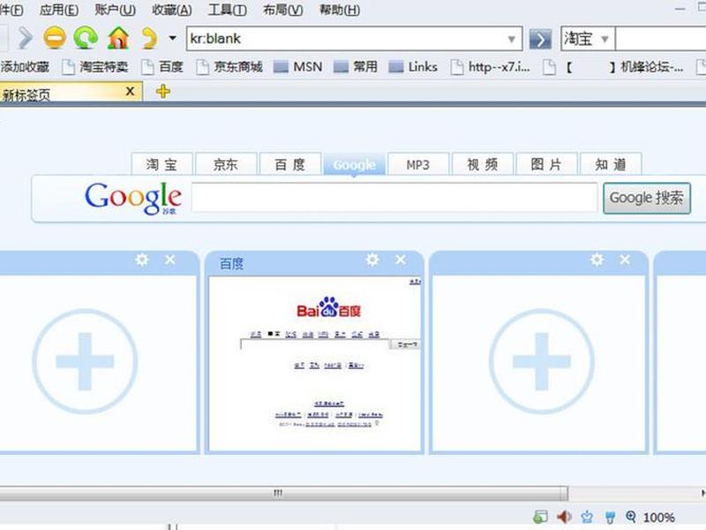Open the http--x7.i... bookmark
This screenshot has width=706, height=530.
coord(491,67)
